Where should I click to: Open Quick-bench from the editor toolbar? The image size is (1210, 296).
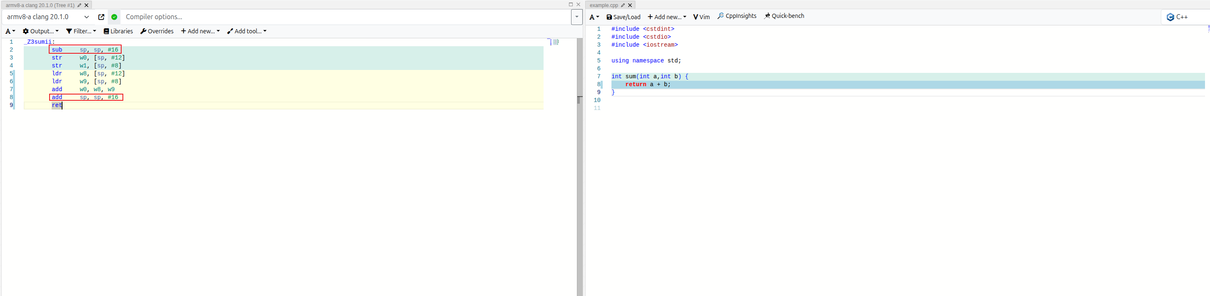pyautogui.click(x=784, y=16)
